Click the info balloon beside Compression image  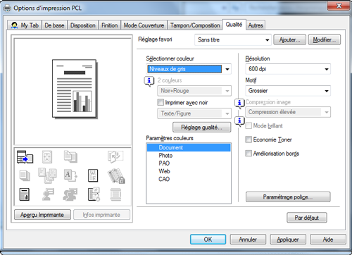239,104
